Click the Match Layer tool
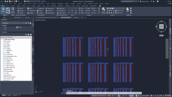Viewport: 172px width, 97px height. coord(119,13)
